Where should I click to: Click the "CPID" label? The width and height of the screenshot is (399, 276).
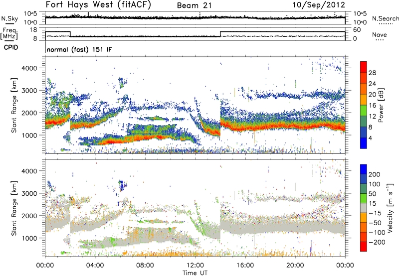point(11,47)
